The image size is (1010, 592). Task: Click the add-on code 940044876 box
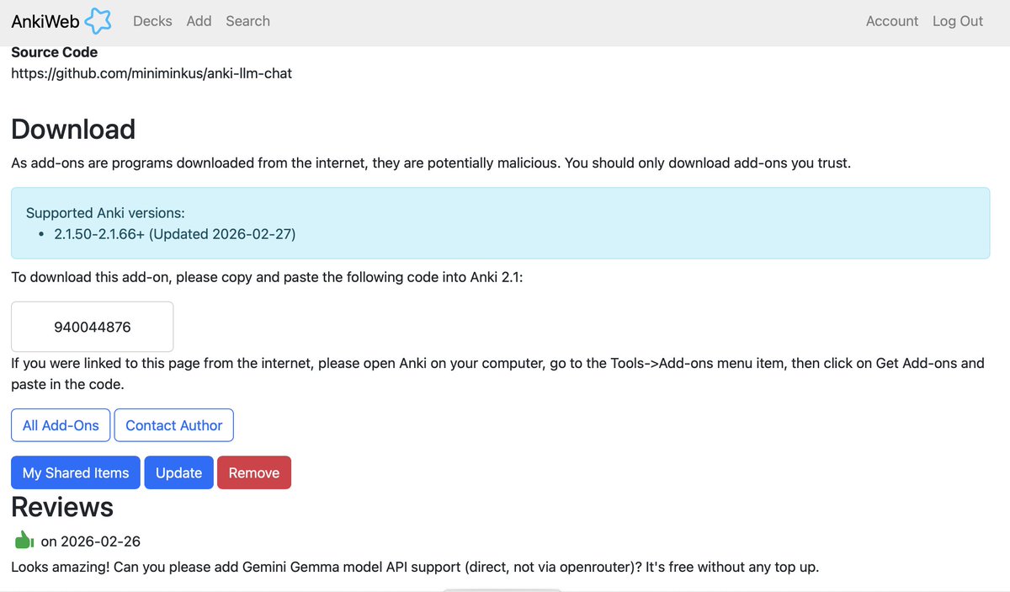92,327
